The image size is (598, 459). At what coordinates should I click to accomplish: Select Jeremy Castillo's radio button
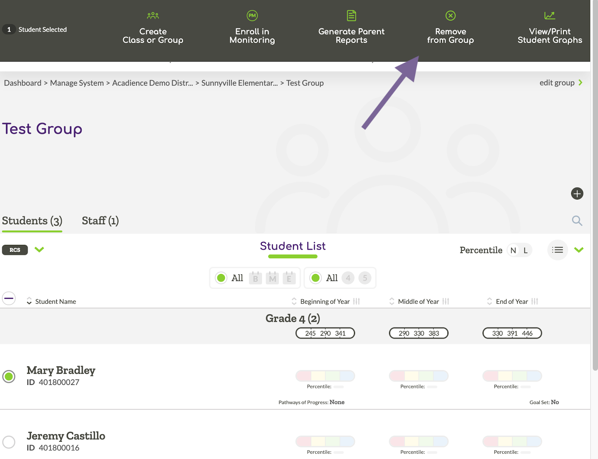click(x=9, y=442)
